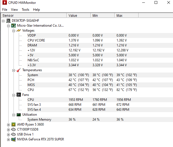Expand the AMD Ryzen 5 3600 node
The image size is (173, 147).
click(x=8, y=125)
